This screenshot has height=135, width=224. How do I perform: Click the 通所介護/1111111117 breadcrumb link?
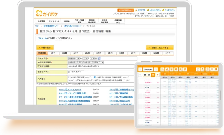[73, 26]
